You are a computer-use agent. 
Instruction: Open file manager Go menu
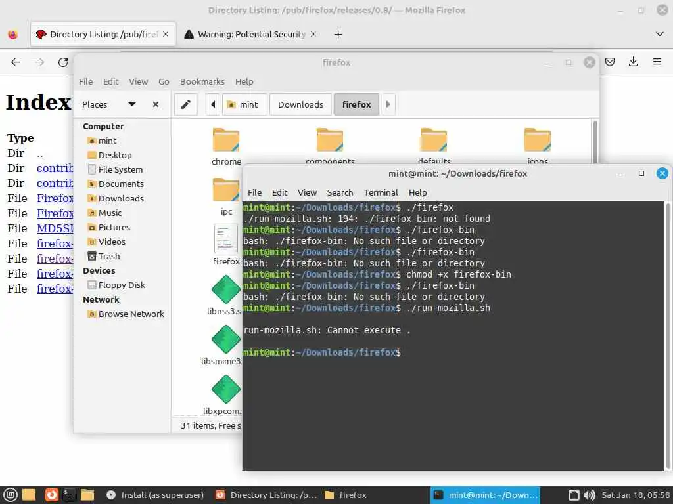[x=164, y=81]
